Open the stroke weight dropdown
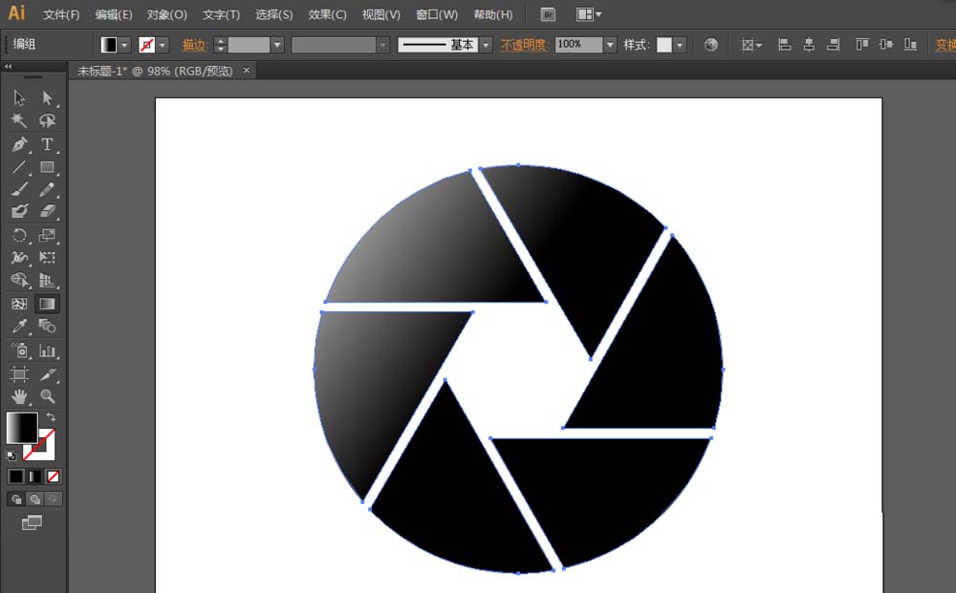This screenshot has height=593, width=956. [276, 44]
